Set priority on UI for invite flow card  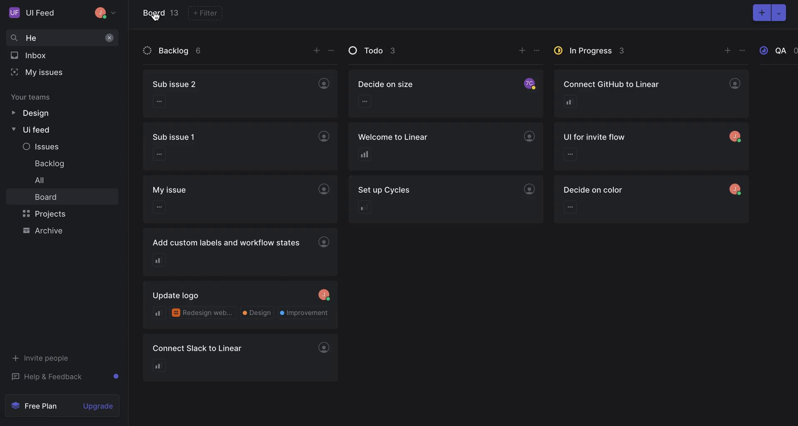(570, 154)
